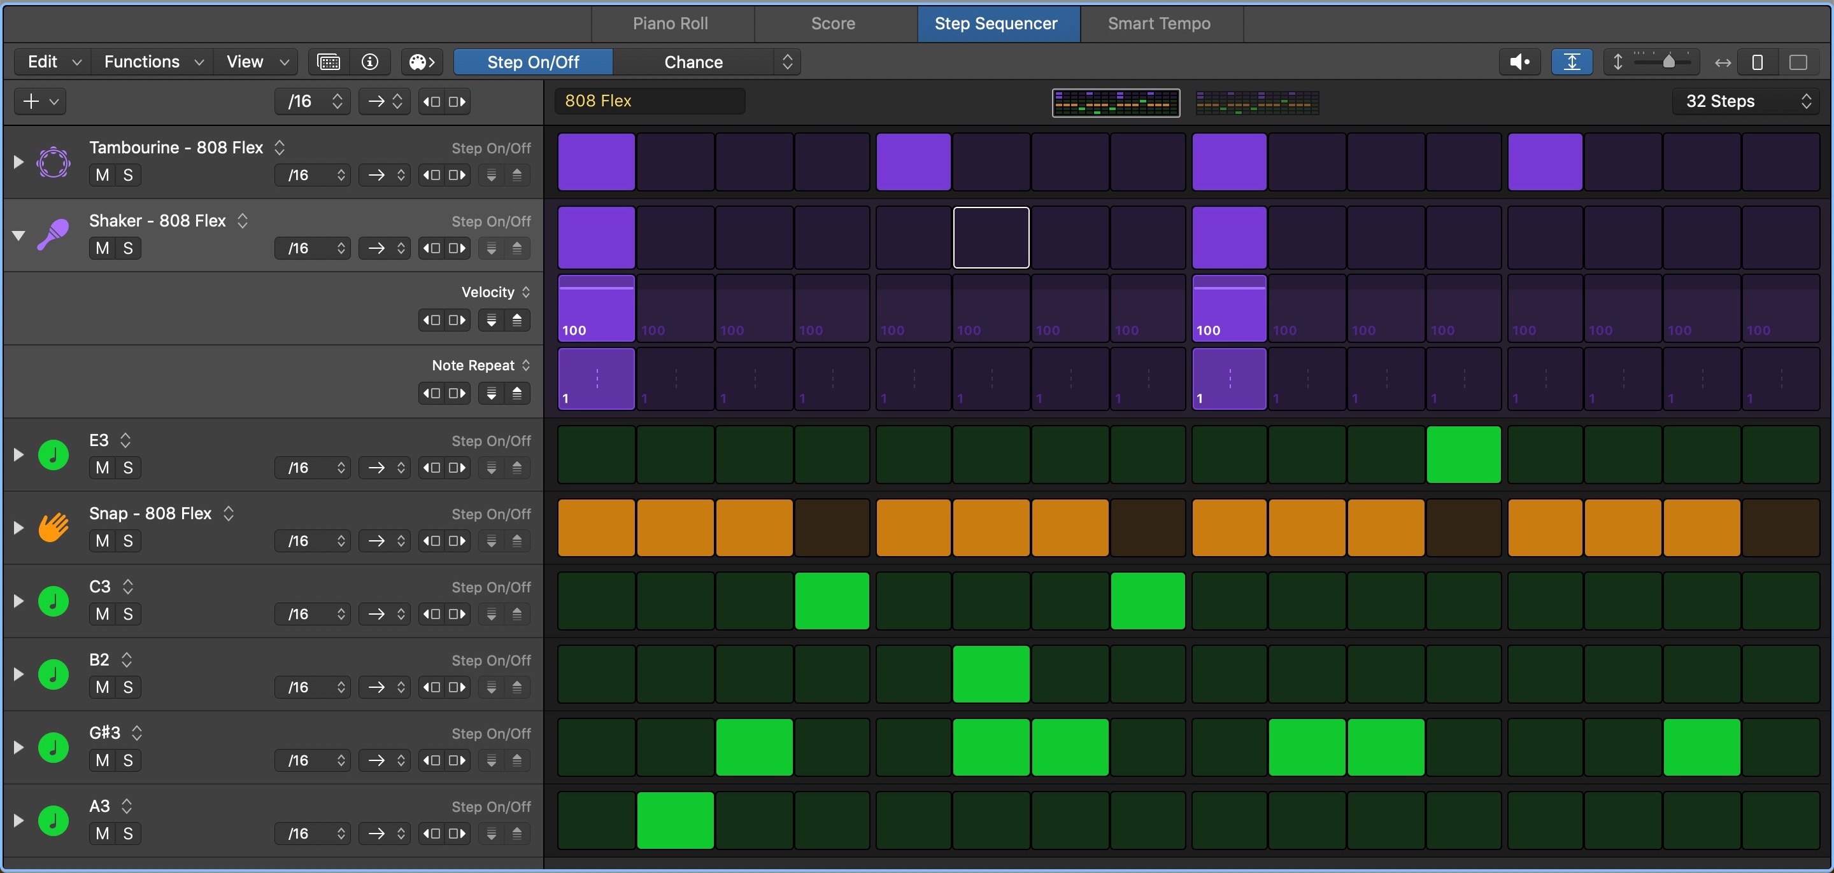Viewport: 1834px width, 873px height.
Task: Click the pattern display thumbnail top center
Action: coord(1117,102)
